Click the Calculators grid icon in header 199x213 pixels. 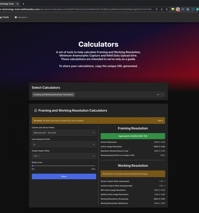point(16,17)
